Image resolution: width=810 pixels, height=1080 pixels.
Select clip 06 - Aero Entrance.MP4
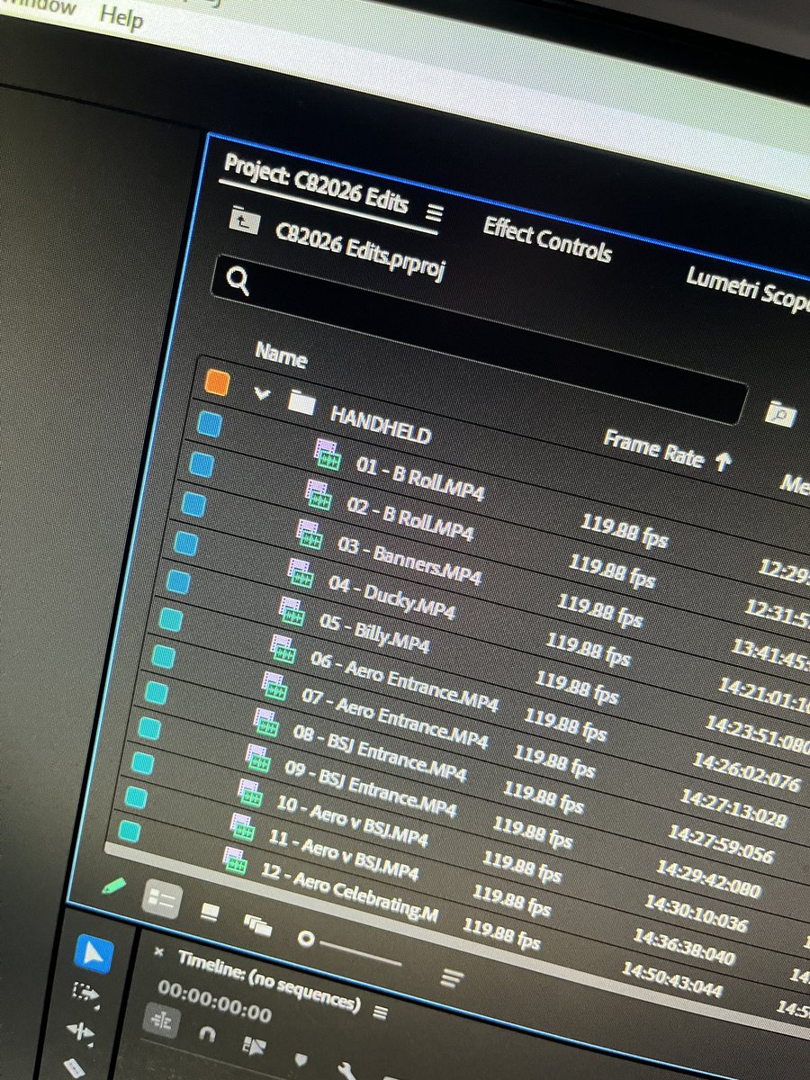click(405, 679)
